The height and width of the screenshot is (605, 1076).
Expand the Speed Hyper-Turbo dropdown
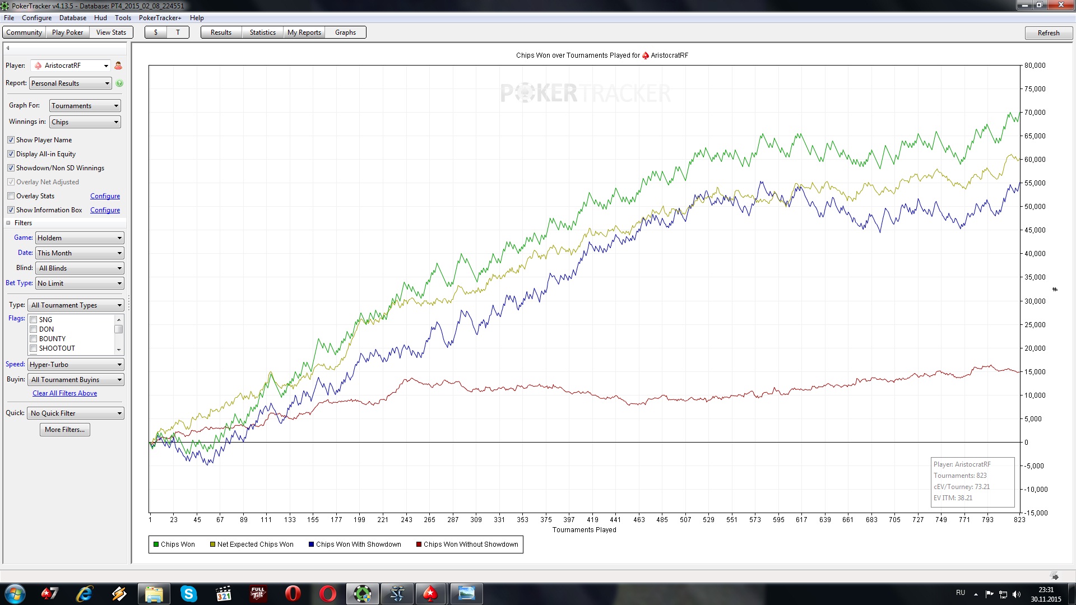pos(76,365)
